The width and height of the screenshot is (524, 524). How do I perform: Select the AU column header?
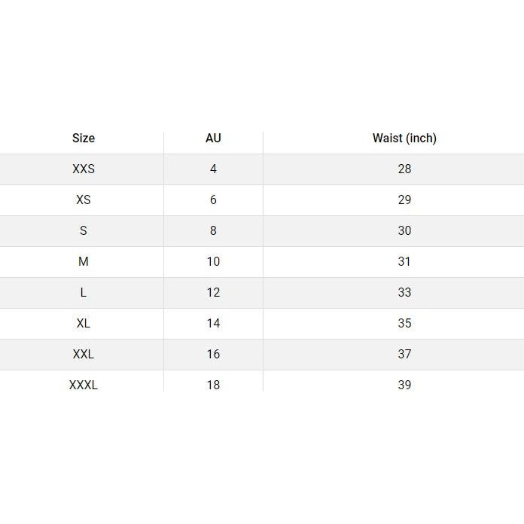(213, 138)
